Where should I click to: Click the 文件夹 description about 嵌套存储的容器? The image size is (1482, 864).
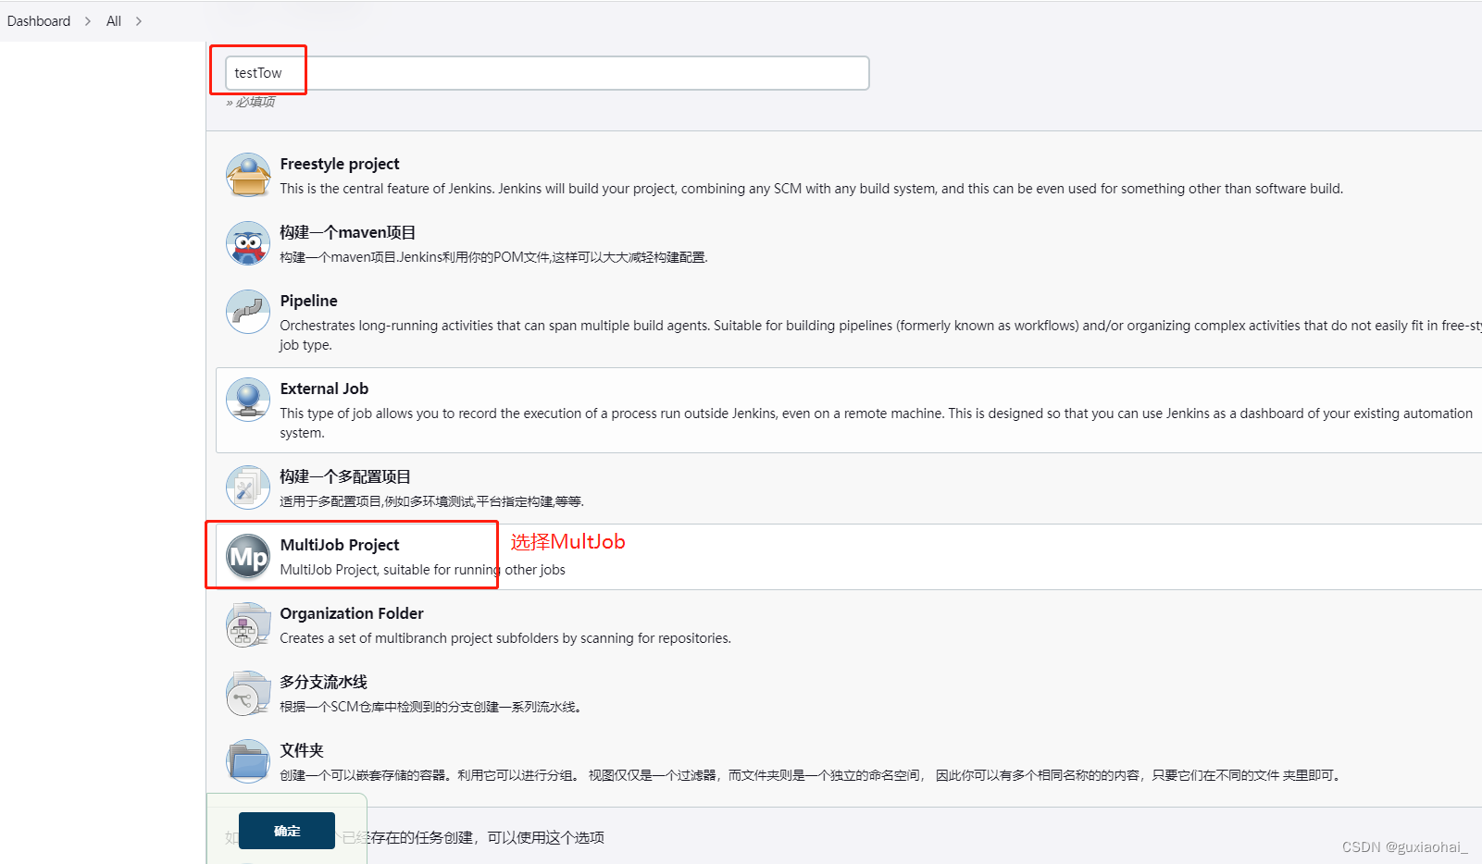812,775
